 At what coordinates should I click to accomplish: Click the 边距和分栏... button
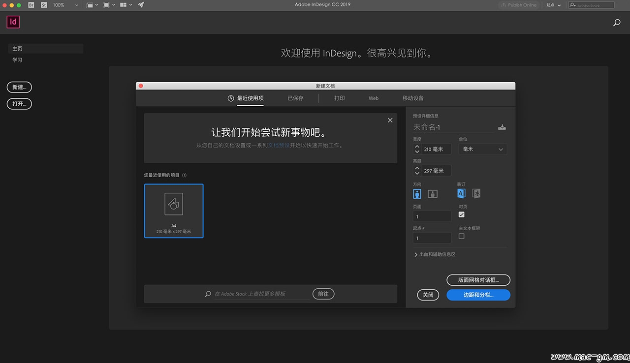478,295
